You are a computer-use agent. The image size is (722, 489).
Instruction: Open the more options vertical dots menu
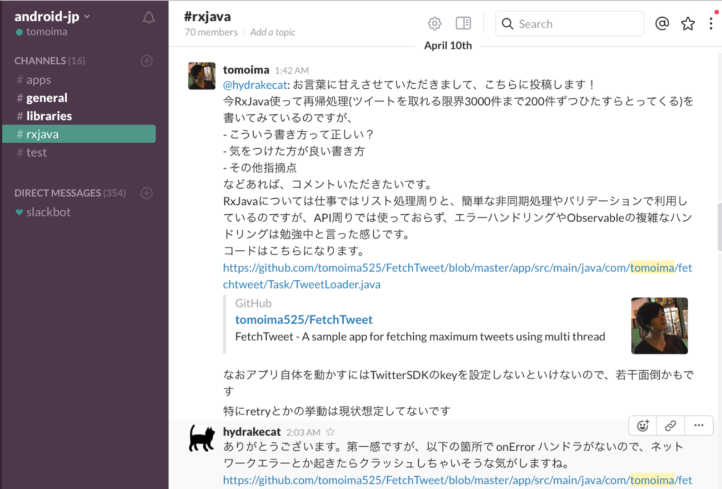click(x=711, y=23)
